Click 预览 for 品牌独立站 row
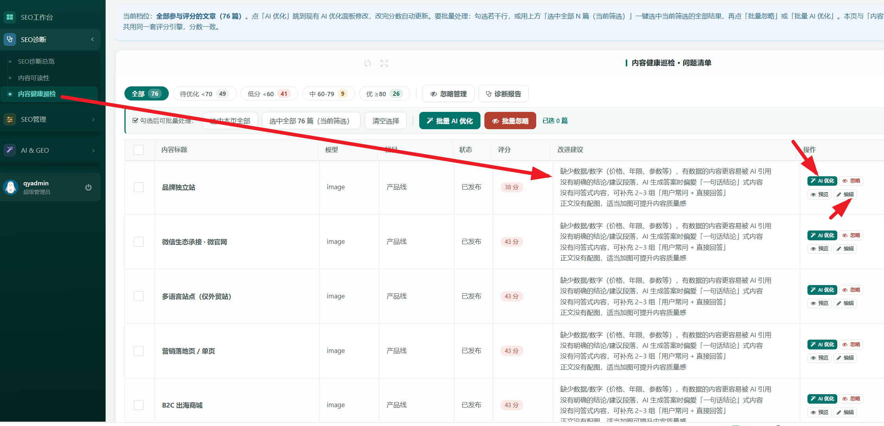The height and width of the screenshot is (426, 884). [819, 194]
